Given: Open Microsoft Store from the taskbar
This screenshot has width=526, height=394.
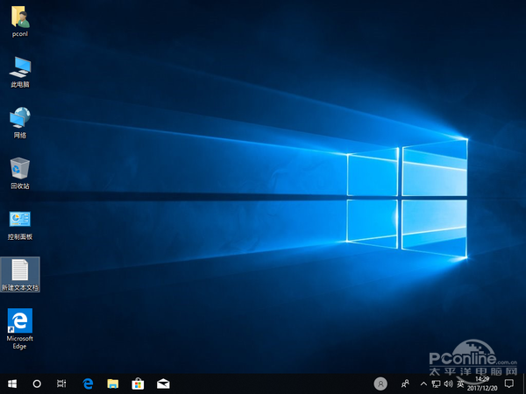Looking at the screenshot, I should click(x=138, y=384).
